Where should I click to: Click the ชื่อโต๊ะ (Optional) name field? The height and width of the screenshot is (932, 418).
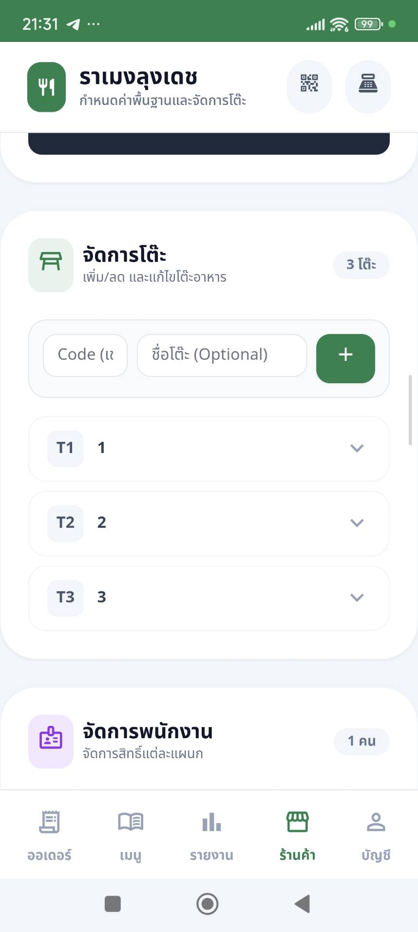[x=222, y=355]
